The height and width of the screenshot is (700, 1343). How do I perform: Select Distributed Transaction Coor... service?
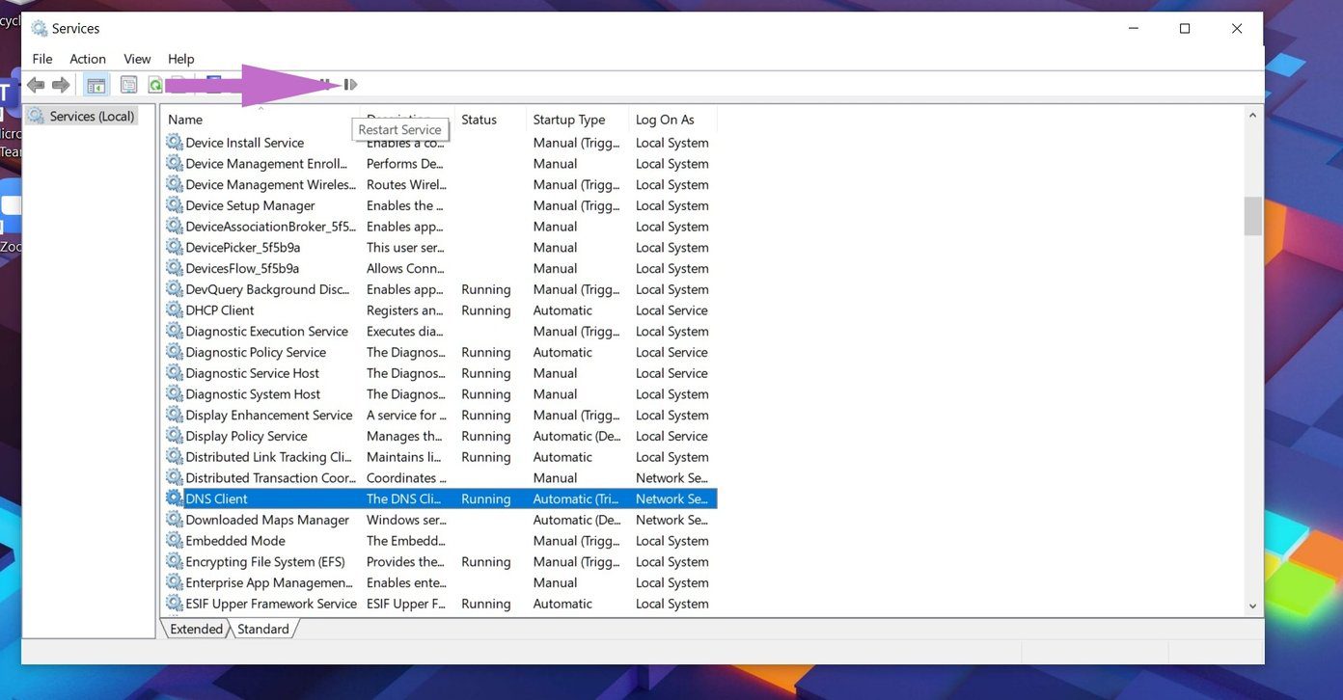[x=440, y=478]
